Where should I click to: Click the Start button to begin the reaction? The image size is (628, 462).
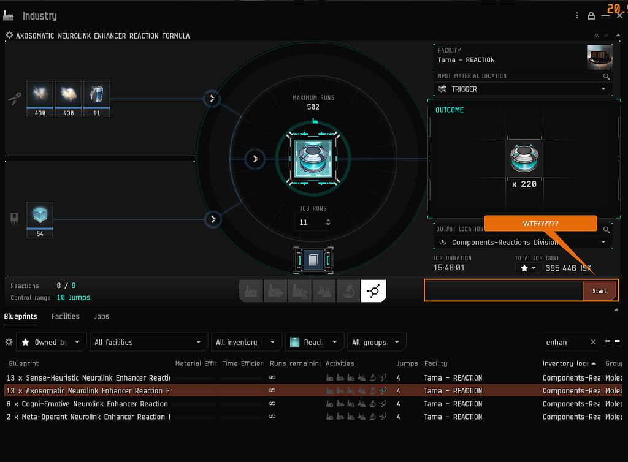[600, 290]
